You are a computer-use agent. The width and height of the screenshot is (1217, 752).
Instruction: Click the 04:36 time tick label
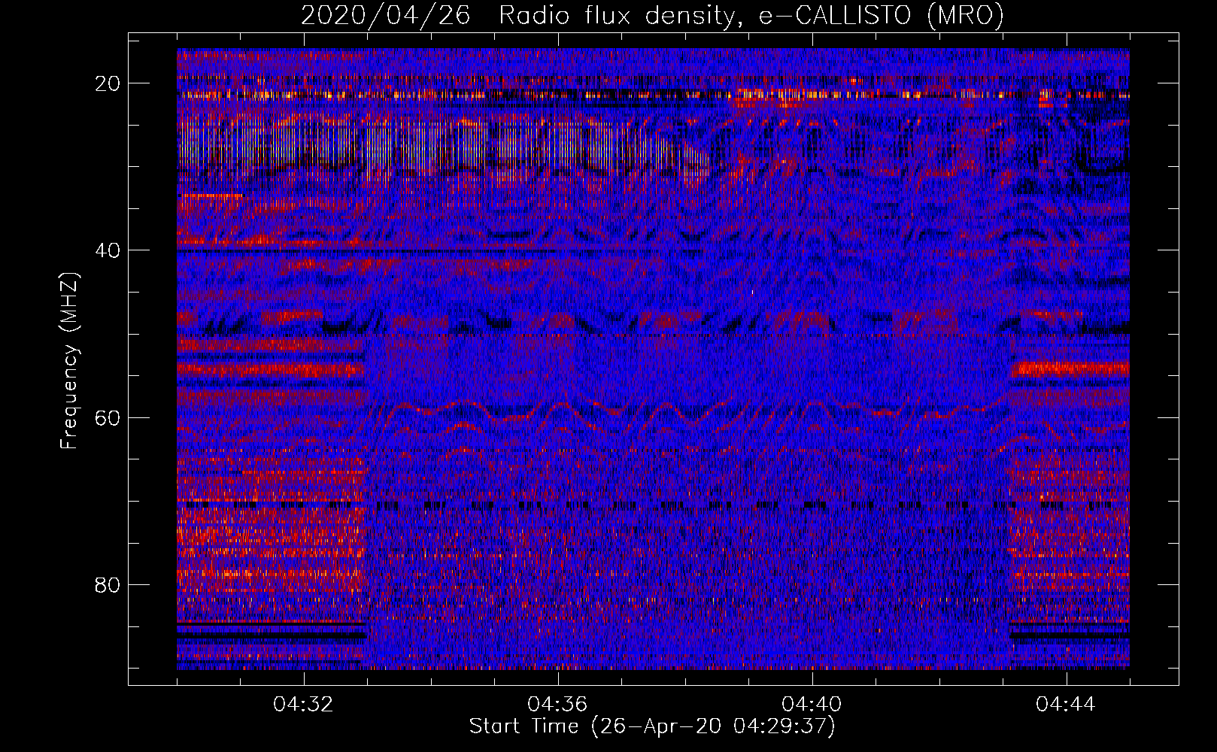tap(557, 704)
